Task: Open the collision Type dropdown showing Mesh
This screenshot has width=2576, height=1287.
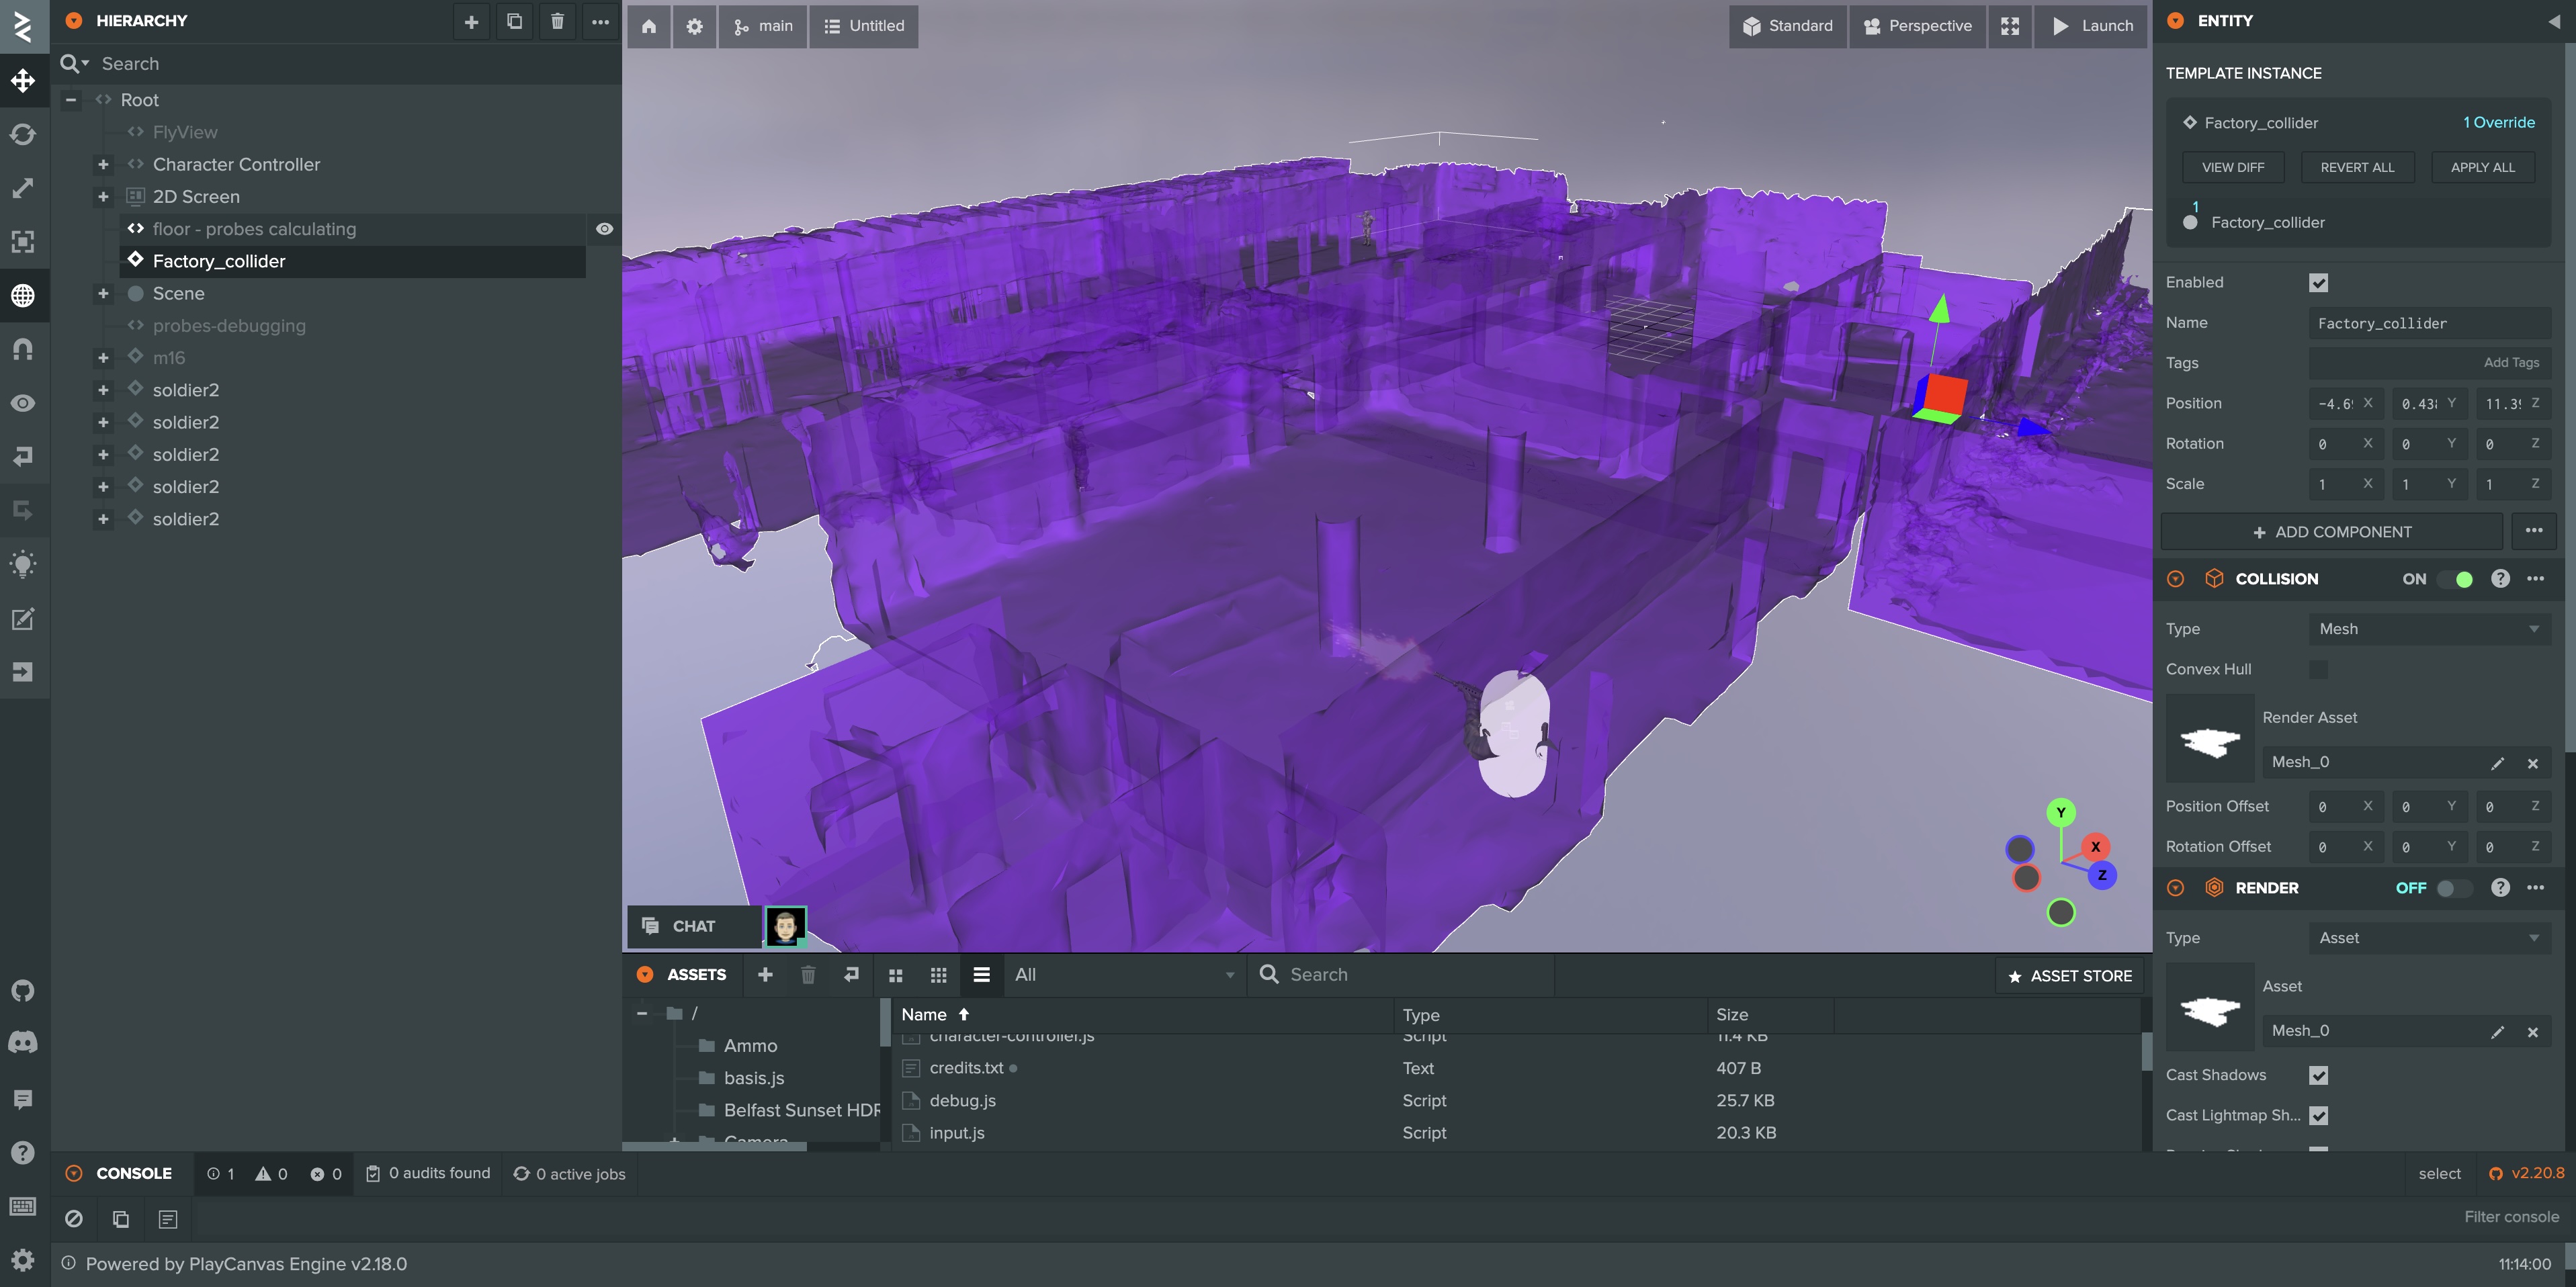Action: [x=2430, y=628]
